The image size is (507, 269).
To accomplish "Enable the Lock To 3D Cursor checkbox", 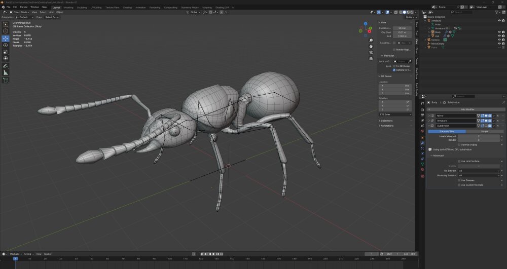I will [x=394, y=66].
